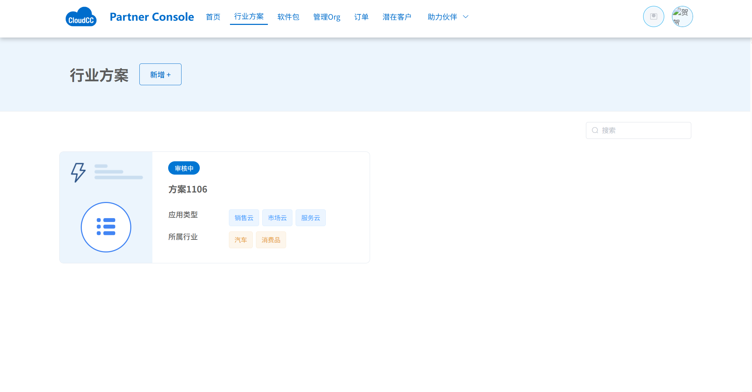Image resolution: width=752 pixels, height=392 pixels.
Task: Click the 汽车 industry tag
Action: [241, 240]
